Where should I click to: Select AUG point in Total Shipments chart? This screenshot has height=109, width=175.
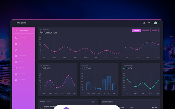point(50,80)
